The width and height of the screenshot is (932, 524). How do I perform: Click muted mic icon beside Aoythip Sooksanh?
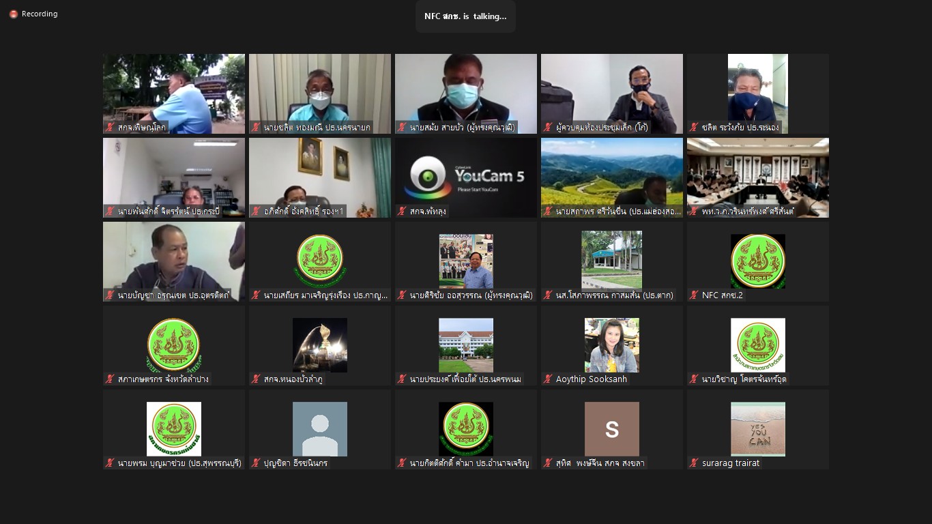[x=548, y=379]
